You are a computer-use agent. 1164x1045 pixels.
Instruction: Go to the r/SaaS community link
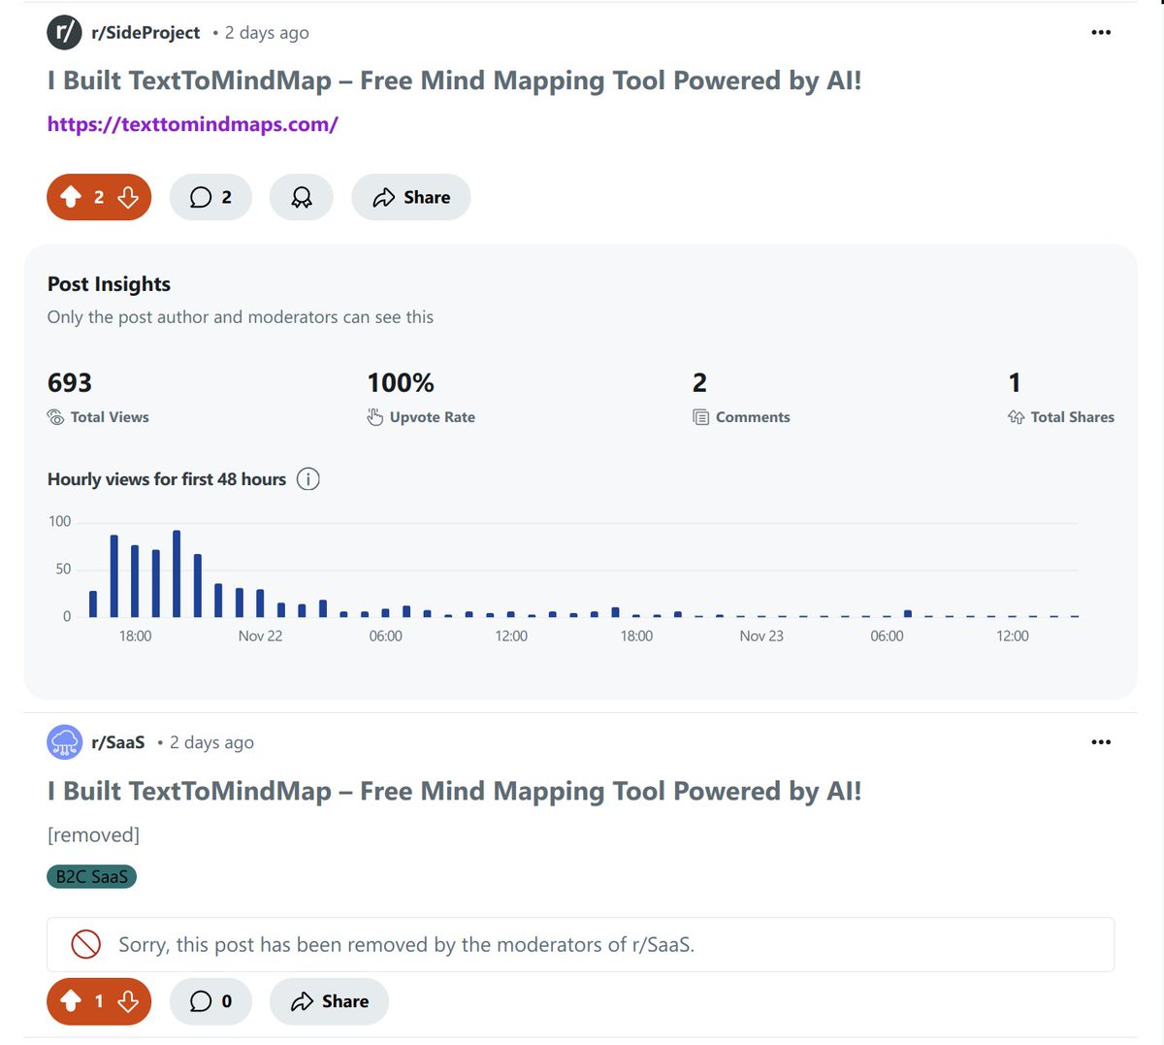pos(118,742)
